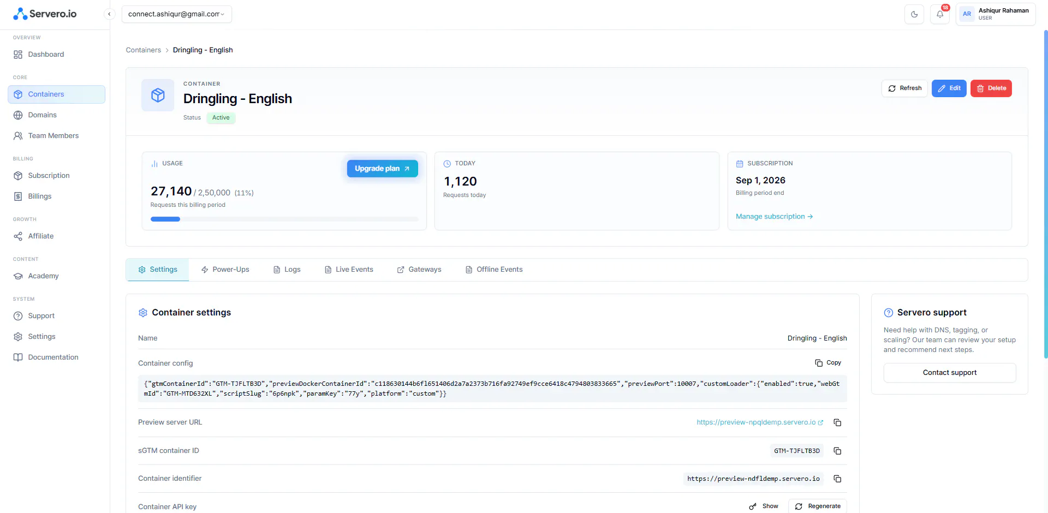Click the 27,140 usage count

click(x=171, y=192)
